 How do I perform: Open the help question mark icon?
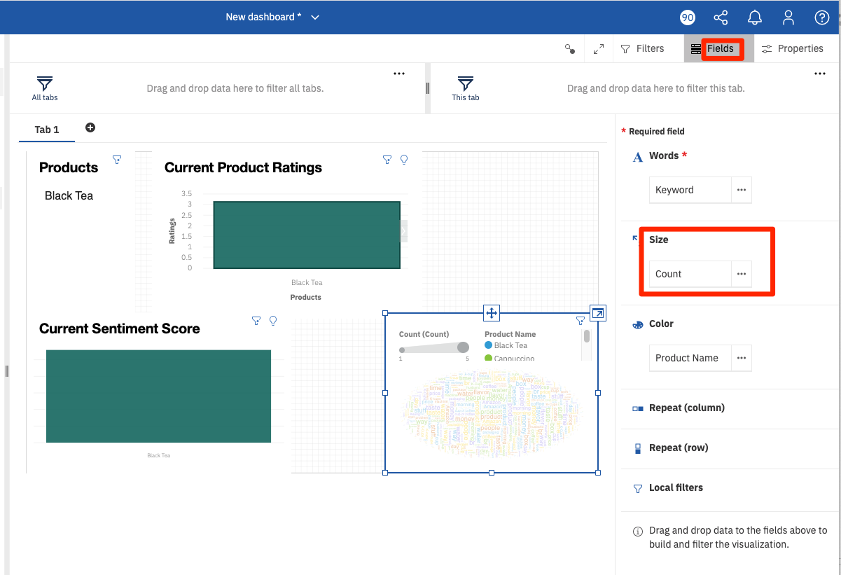822,18
